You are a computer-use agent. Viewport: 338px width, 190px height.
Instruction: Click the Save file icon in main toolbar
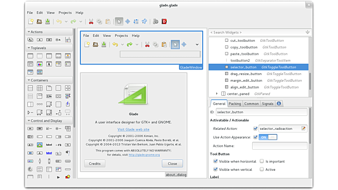pos(48,21)
